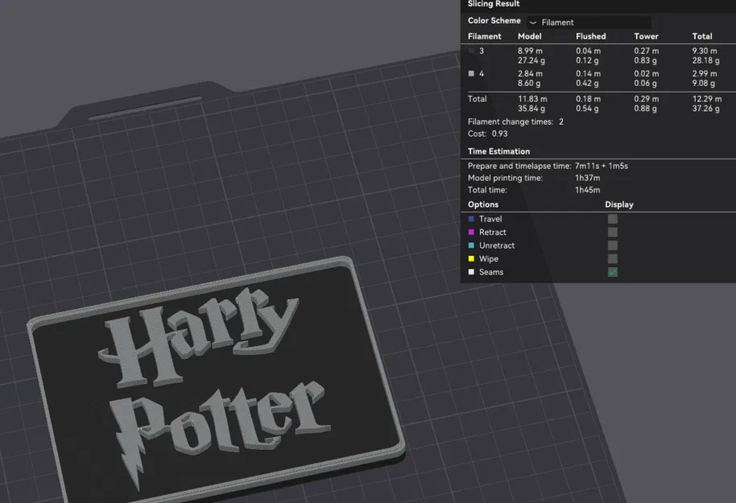This screenshot has height=503, width=736.
Task: Enable the Wipe display checkbox
Action: tap(612, 258)
